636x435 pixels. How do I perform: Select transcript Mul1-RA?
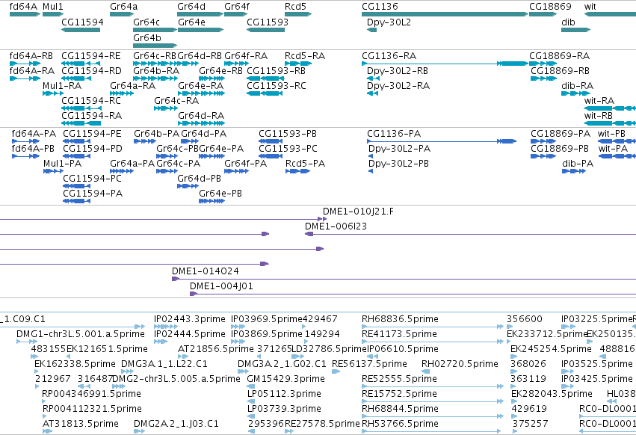pyautogui.click(x=62, y=86)
